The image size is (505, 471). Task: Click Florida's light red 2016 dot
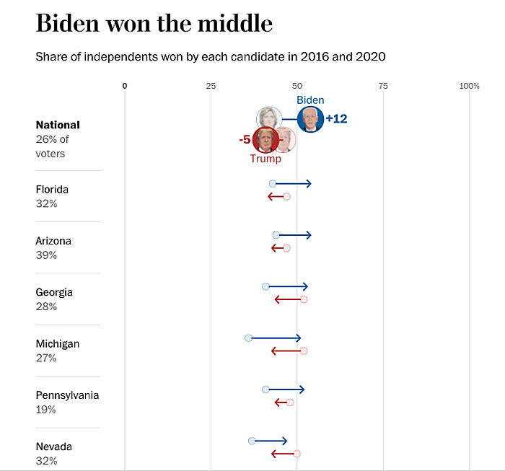point(286,196)
